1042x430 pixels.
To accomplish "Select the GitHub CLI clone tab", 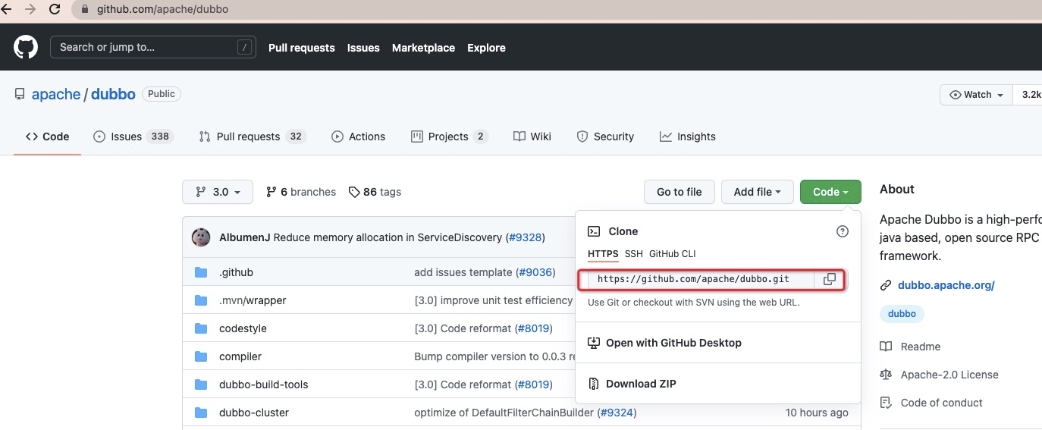I will 672,254.
